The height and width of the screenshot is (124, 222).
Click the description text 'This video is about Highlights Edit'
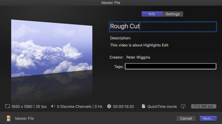(139, 45)
